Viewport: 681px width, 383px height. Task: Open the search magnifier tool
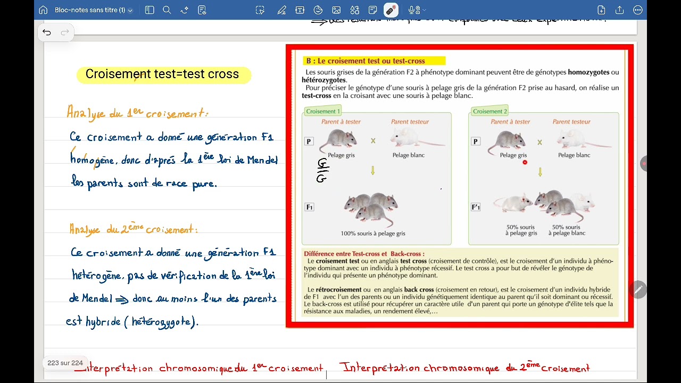[x=167, y=10]
